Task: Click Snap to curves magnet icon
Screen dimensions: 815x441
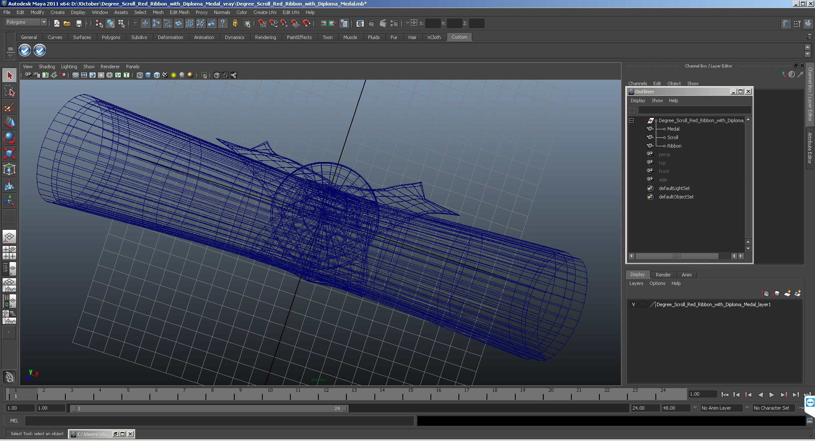Action: tap(273, 23)
